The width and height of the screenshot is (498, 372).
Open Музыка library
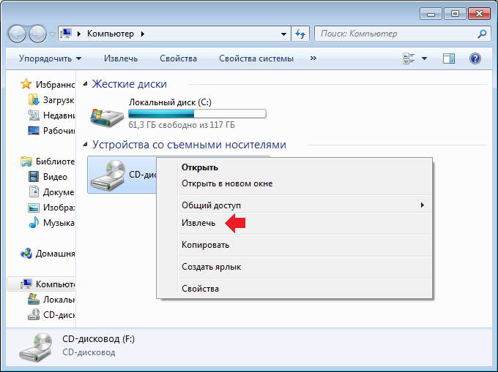point(51,222)
